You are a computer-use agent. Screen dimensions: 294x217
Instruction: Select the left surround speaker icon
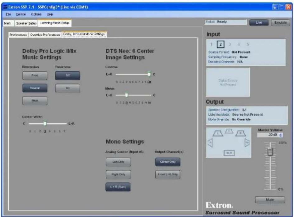(x=210, y=143)
